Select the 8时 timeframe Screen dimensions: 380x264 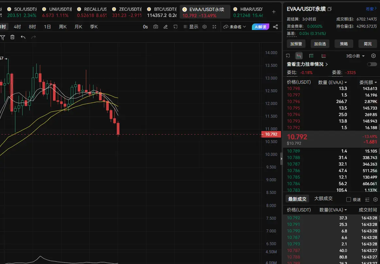[32, 27]
